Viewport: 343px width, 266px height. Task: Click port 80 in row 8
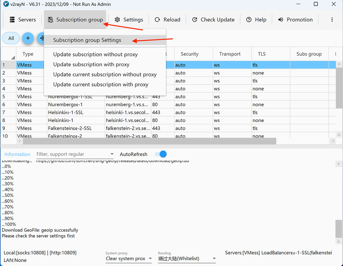pos(163,120)
